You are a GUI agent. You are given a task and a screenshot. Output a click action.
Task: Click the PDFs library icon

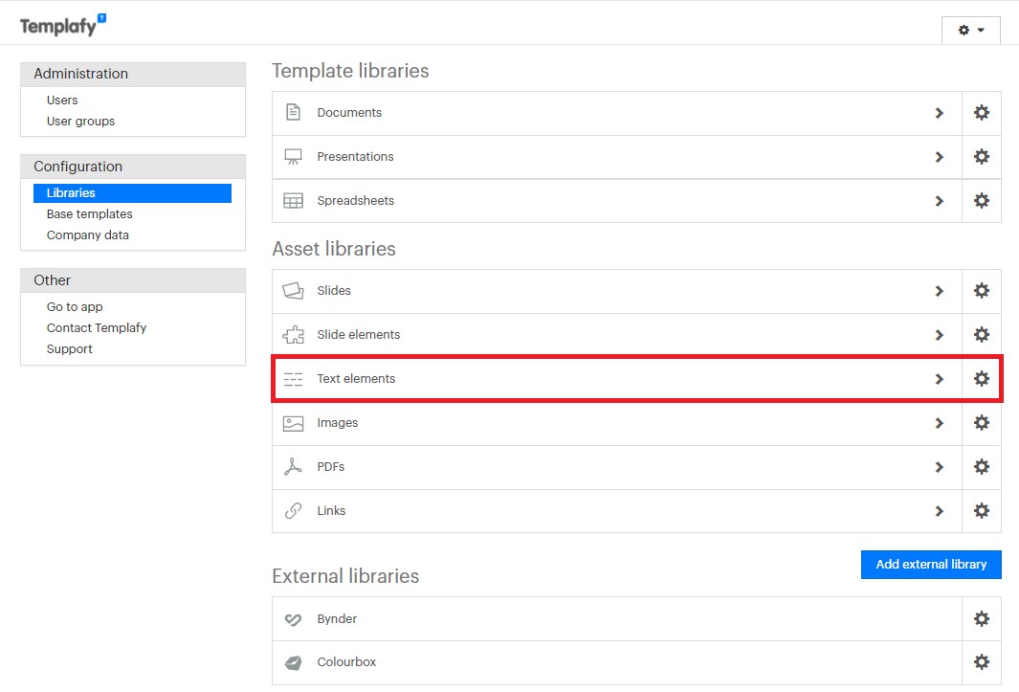(293, 466)
